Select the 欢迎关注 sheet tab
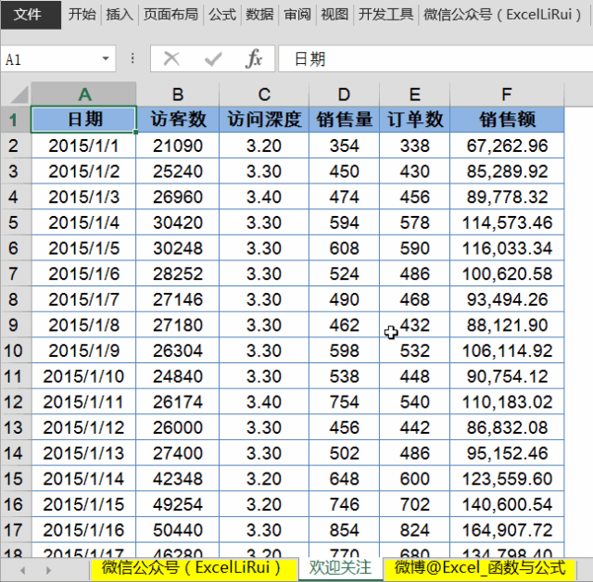The image size is (593, 582). [x=340, y=567]
